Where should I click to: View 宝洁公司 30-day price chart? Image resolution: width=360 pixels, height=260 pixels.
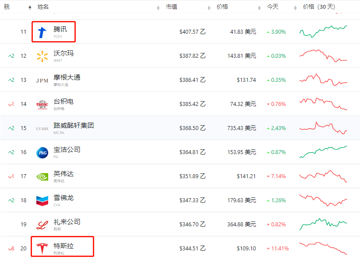pyautogui.click(x=323, y=152)
